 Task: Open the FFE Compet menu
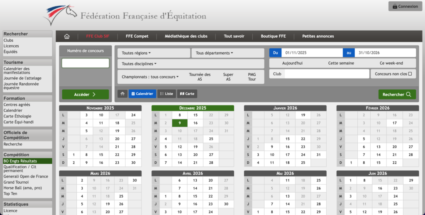tap(137, 36)
